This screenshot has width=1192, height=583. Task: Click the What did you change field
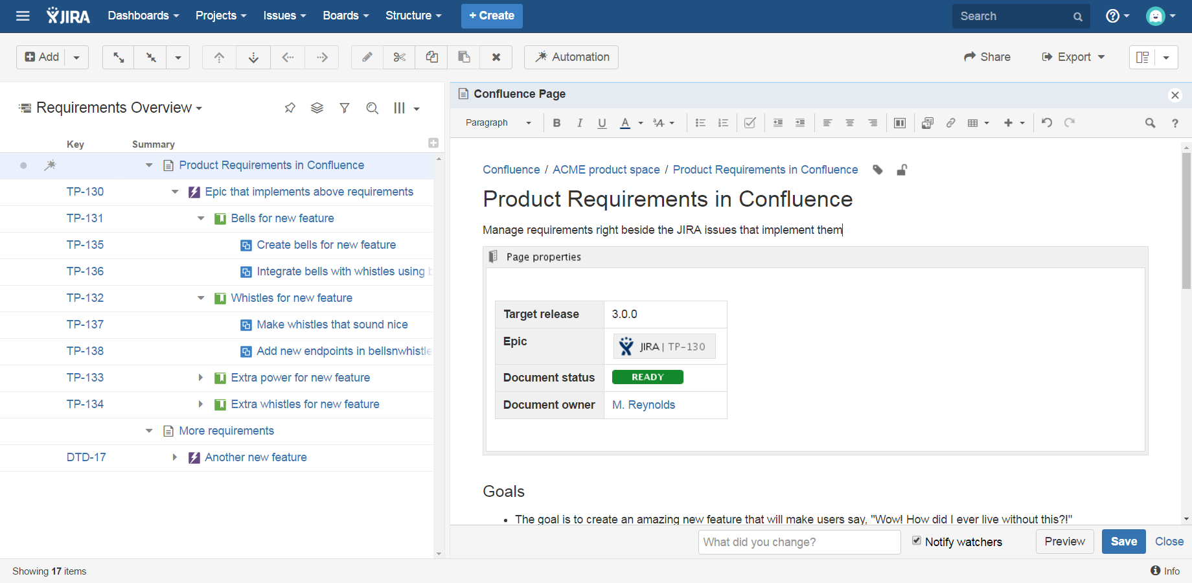[x=799, y=542]
